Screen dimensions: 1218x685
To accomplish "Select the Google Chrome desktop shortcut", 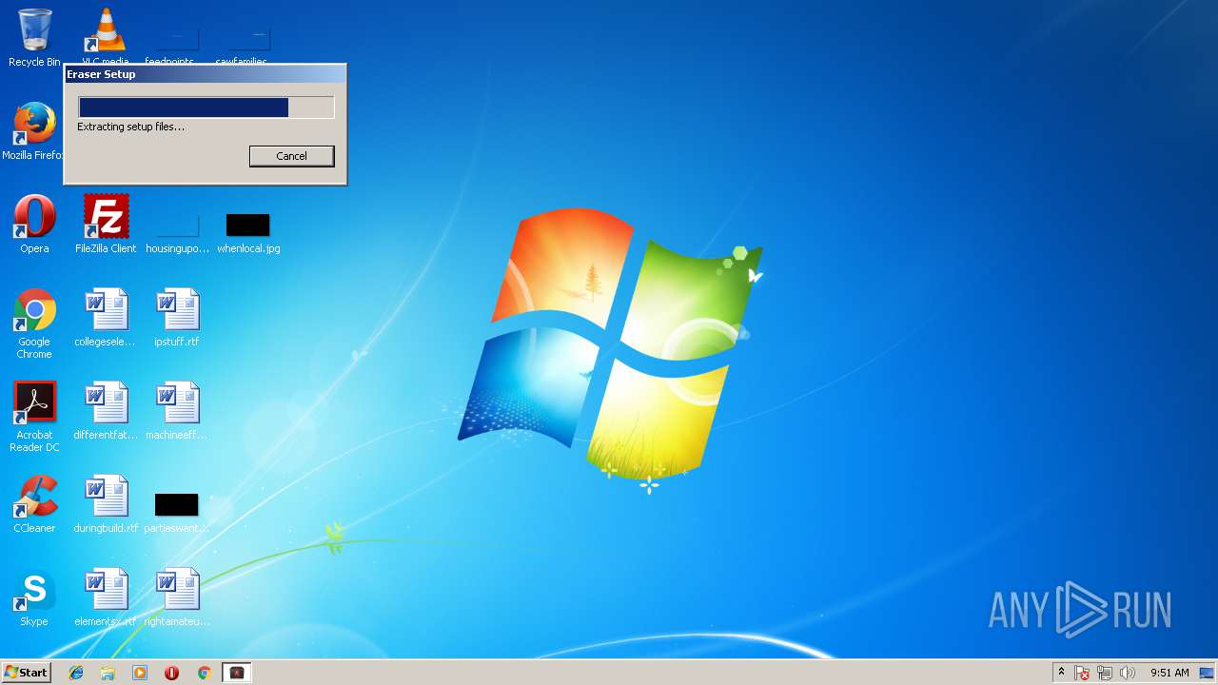I will pos(34,323).
